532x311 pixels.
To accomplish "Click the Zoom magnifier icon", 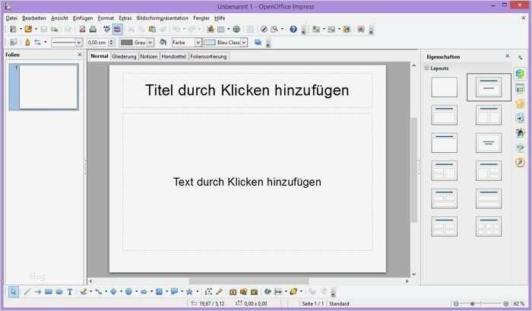I will tap(274, 30).
